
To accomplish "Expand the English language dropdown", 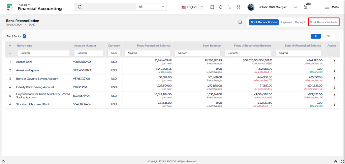I will click(191, 7).
